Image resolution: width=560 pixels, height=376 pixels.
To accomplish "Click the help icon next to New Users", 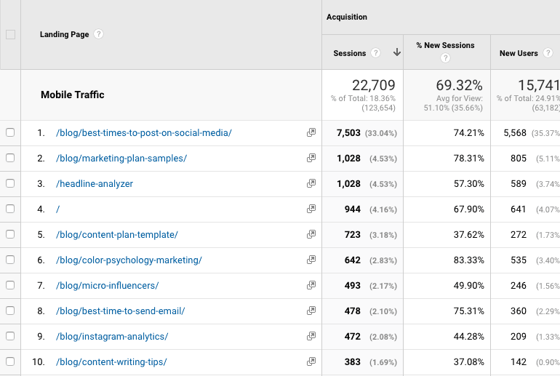I will [x=548, y=53].
